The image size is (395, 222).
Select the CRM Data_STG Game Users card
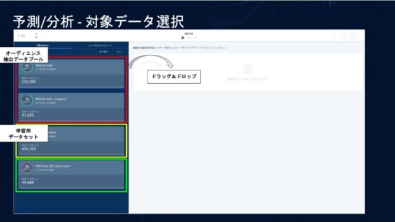(x=72, y=175)
